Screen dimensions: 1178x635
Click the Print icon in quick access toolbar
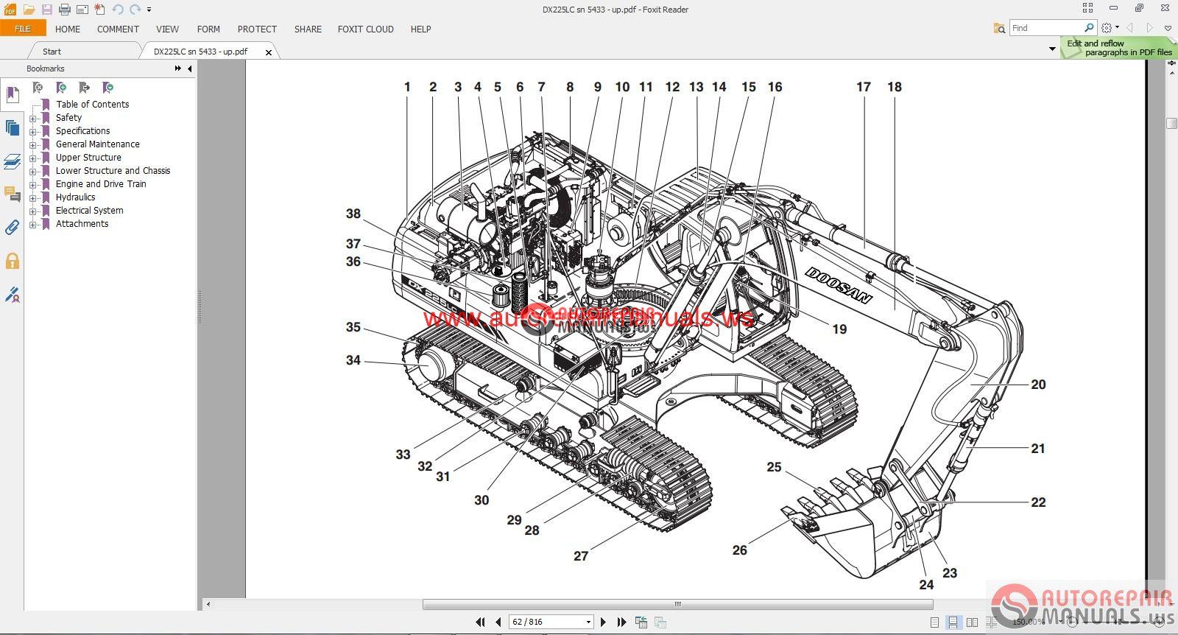[x=64, y=10]
